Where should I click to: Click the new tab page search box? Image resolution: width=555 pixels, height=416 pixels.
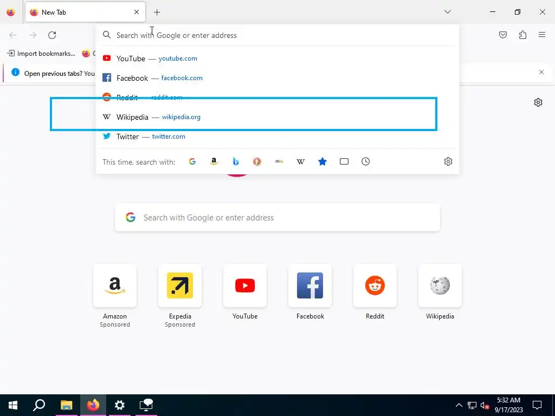(277, 218)
